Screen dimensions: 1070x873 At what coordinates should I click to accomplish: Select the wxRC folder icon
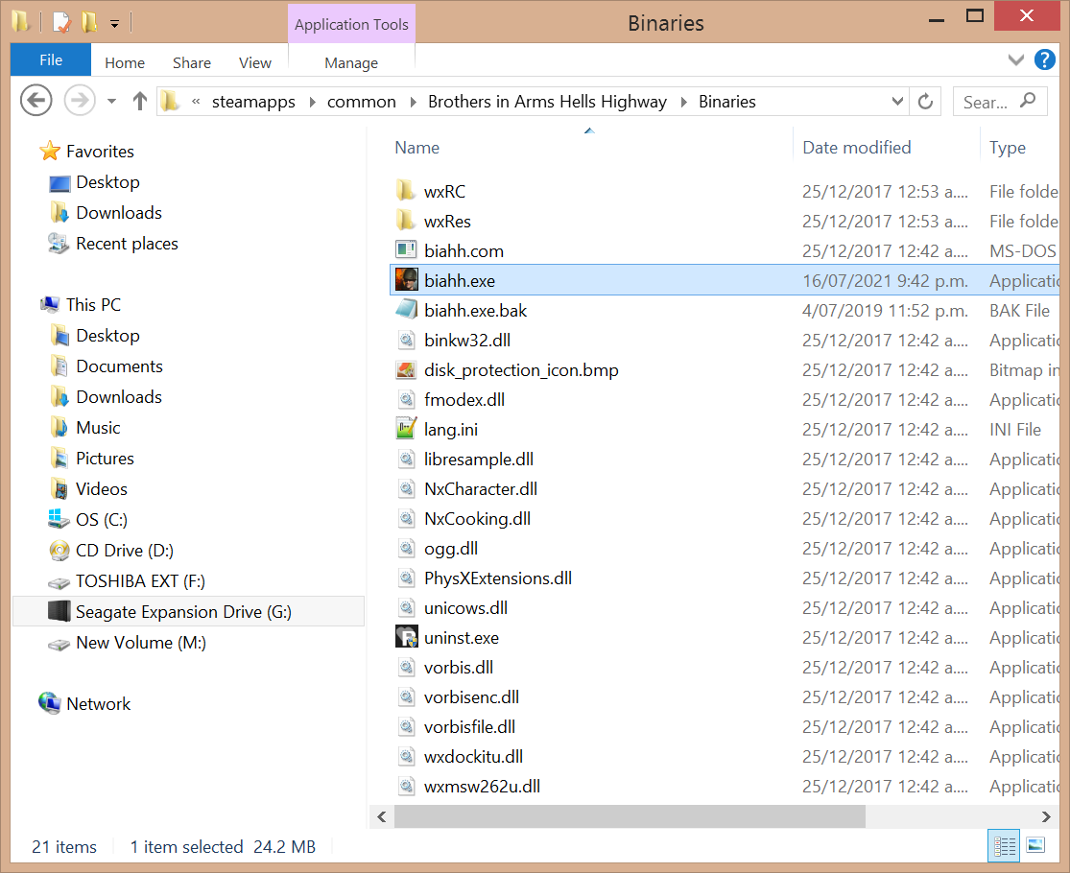click(406, 190)
